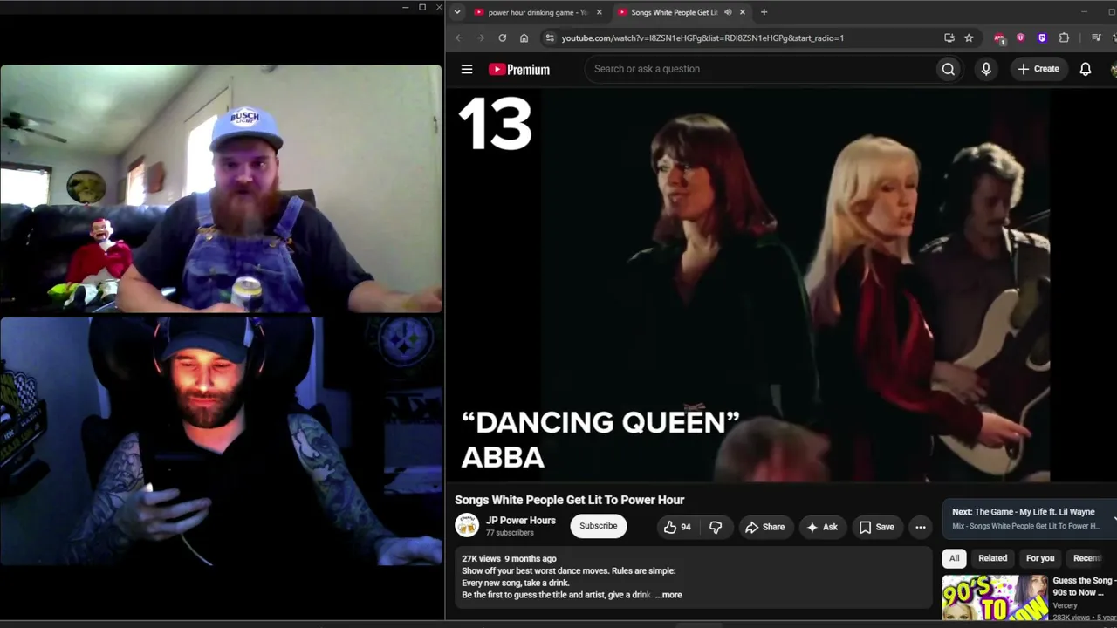Open the pink shield extension icon
Image resolution: width=1117 pixels, height=628 pixels.
(x=1020, y=38)
